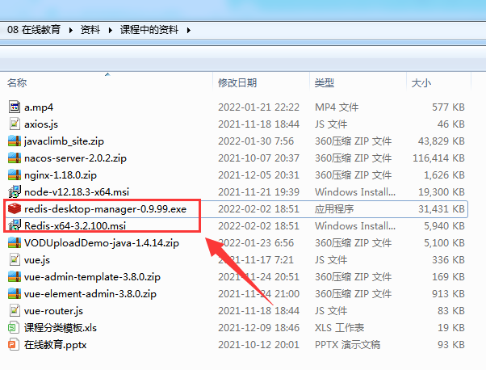Select file name 课程分类模板.xls
The width and height of the screenshot is (486, 370).
(x=61, y=328)
